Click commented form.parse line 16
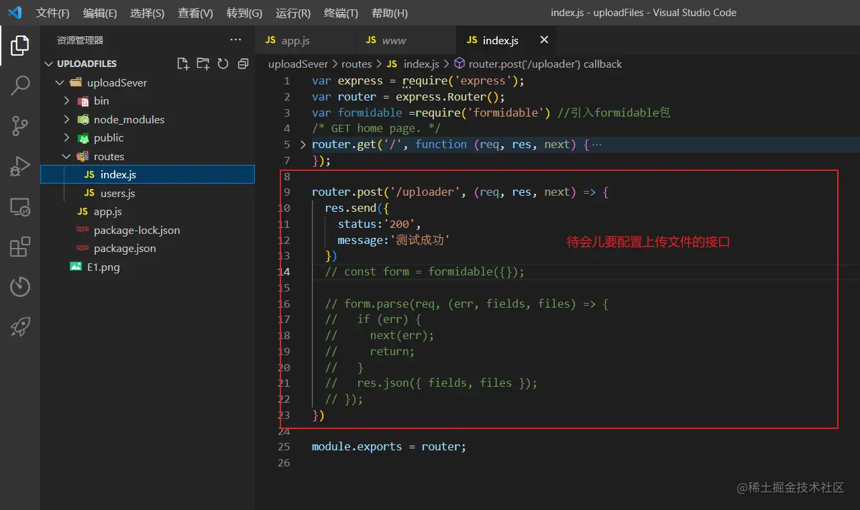860x510 pixels. pyautogui.click(x=467, y=304)
